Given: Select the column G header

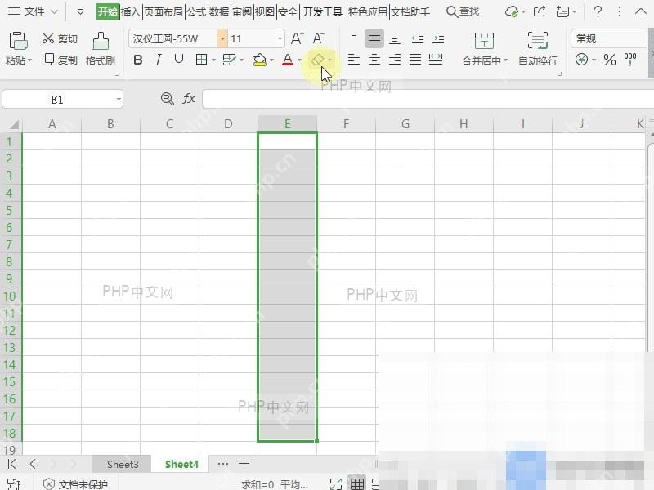Looking at the screenshot, I should (405, 124).
